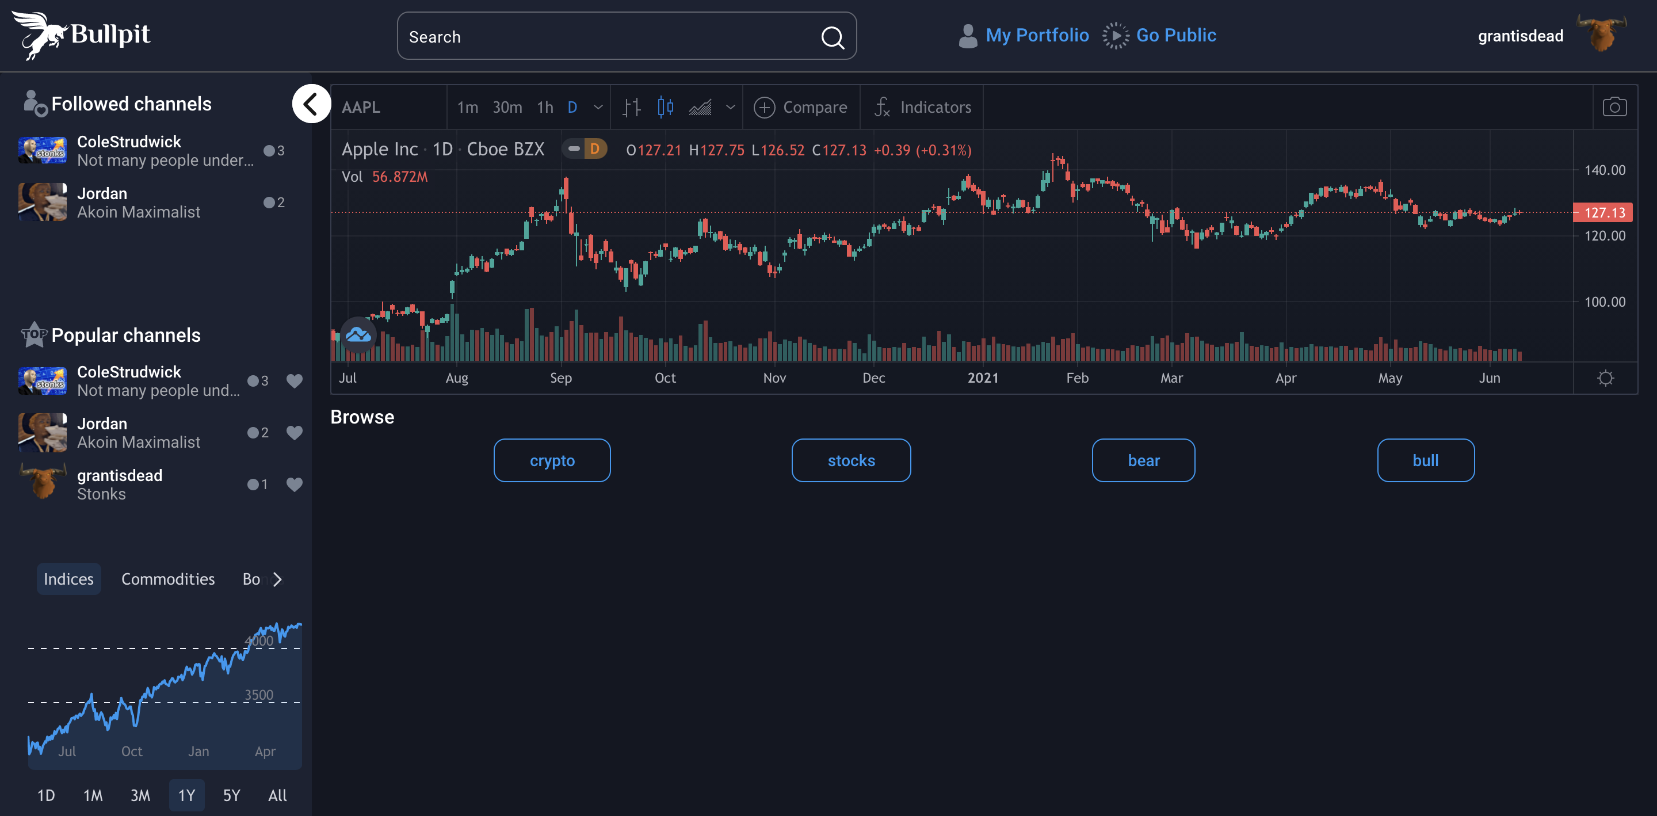Browse the bull category

tap(1426, 460)
